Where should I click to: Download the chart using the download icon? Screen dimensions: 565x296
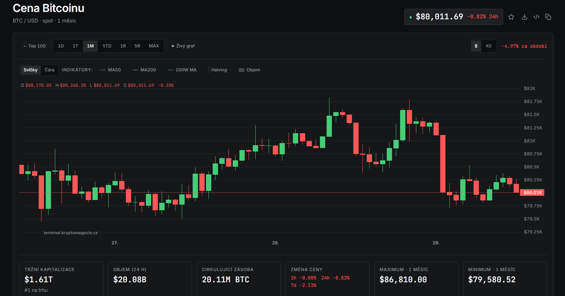[x=524, y=17]
